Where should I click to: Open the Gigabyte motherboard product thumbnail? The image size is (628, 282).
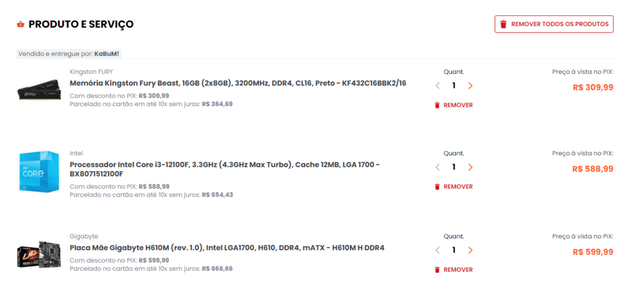pyautogui.click(x=38, y=254)
